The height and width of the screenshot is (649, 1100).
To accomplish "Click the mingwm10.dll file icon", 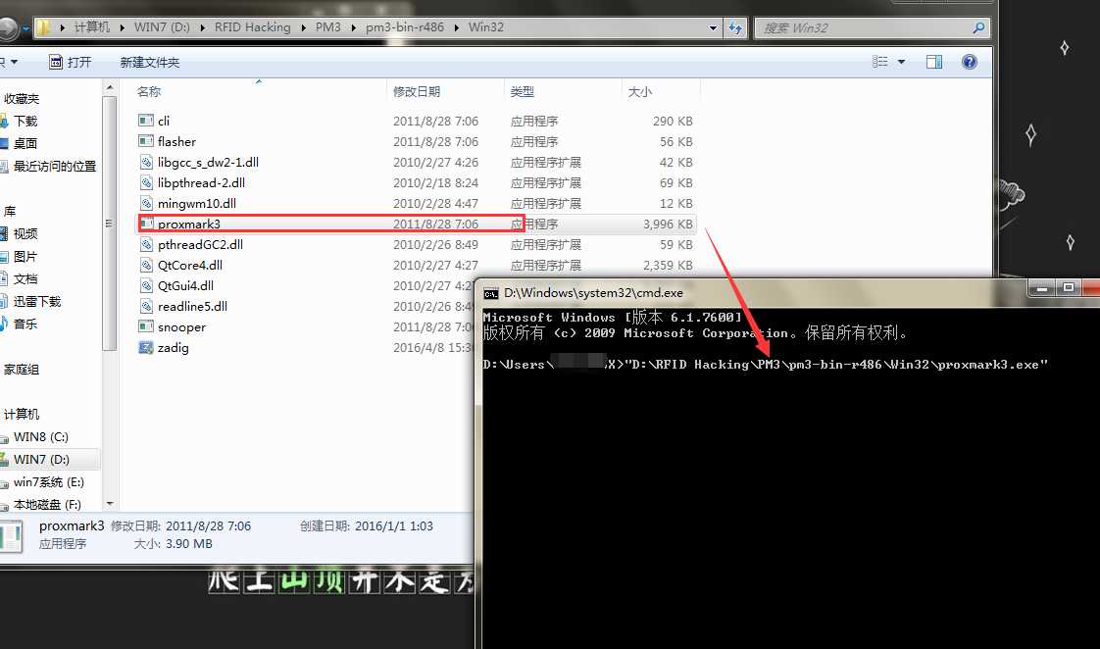I will click(x=146, y=204).
